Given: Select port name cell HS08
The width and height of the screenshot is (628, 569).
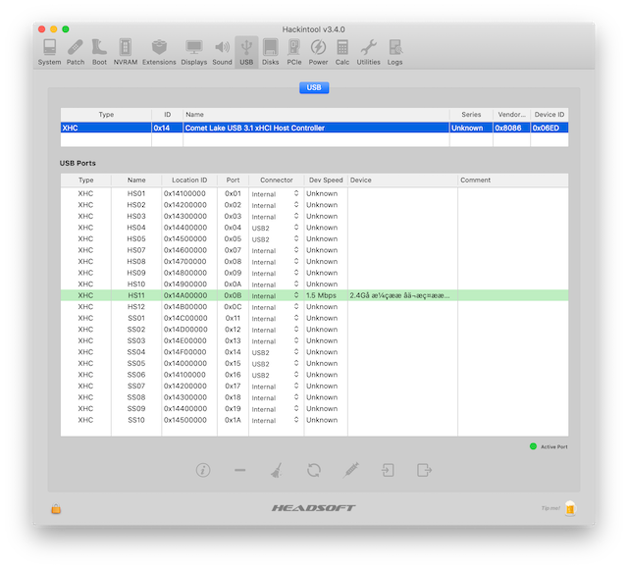Looking at the screenshot, I should click(136, 261).
